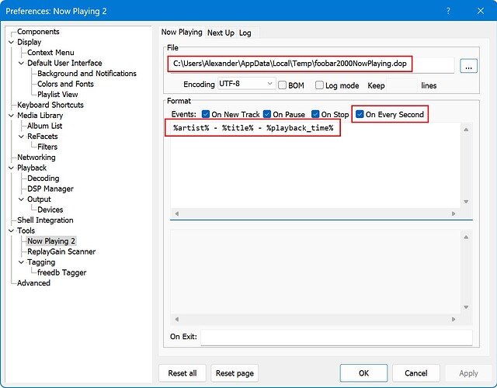The image size is (497, 388).
Task: Click format editor scroll left arrow
Action: (x=177, y=213)
